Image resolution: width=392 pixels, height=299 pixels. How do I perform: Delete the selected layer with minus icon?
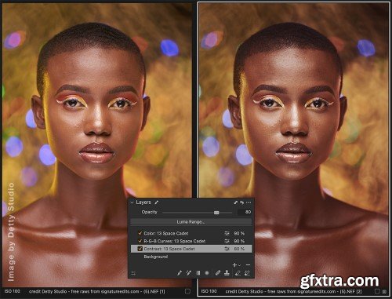tap(249, 265)
